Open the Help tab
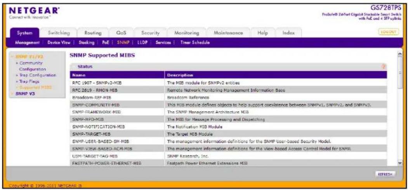This screenshot has width=408, height=190. (x=262, y=33)
